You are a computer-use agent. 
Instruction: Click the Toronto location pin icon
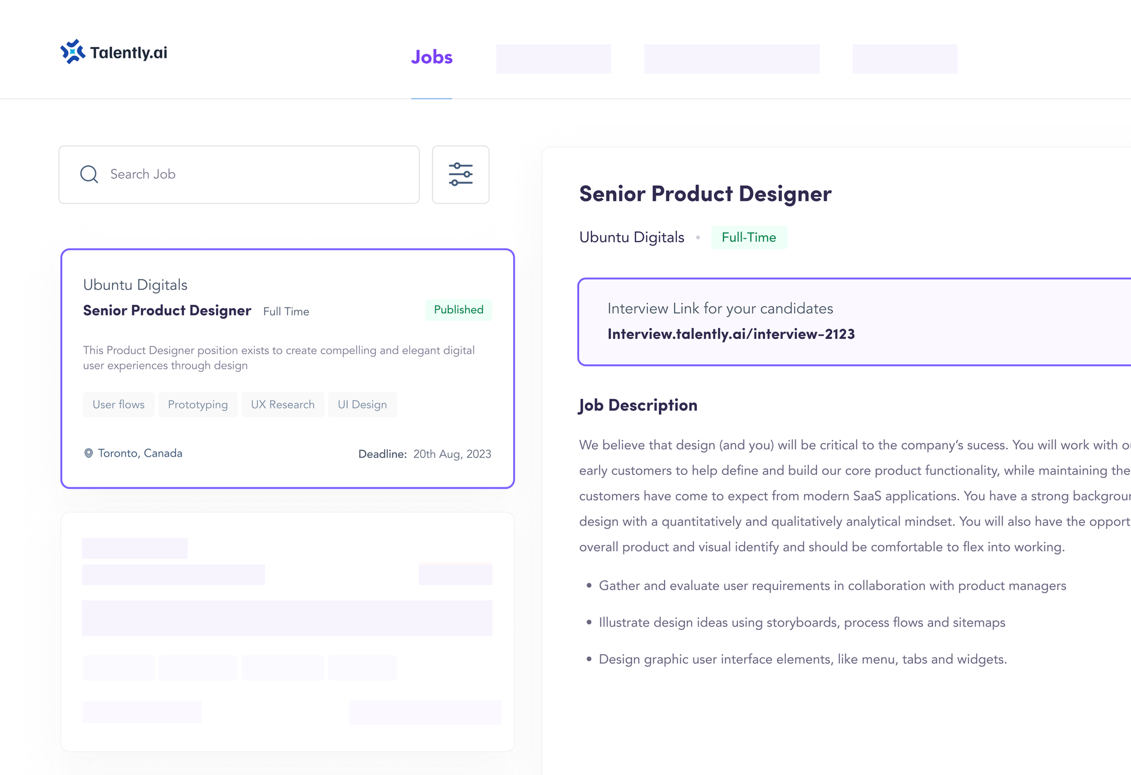click(88, 453)
